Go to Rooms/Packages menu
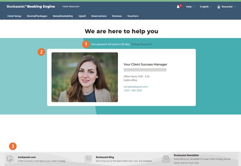Screen dimensions: 241x166 [x=37, y=16]
